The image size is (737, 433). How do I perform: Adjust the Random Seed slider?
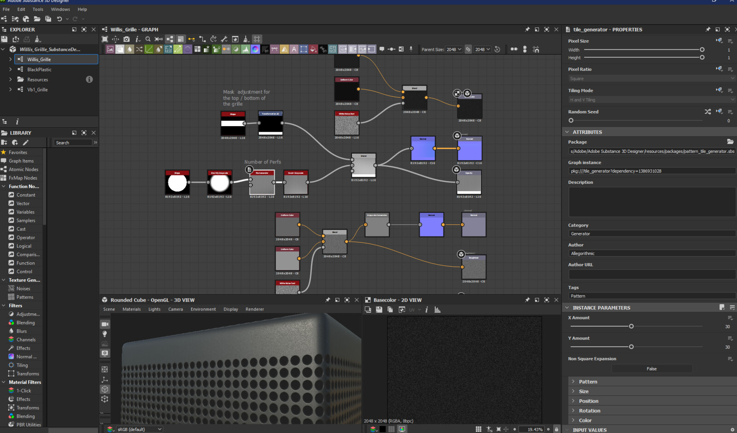coord(571,121)
